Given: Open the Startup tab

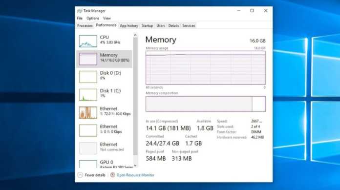Looking at the screenshot, I should pyautogui.click(x=147, y=25).
